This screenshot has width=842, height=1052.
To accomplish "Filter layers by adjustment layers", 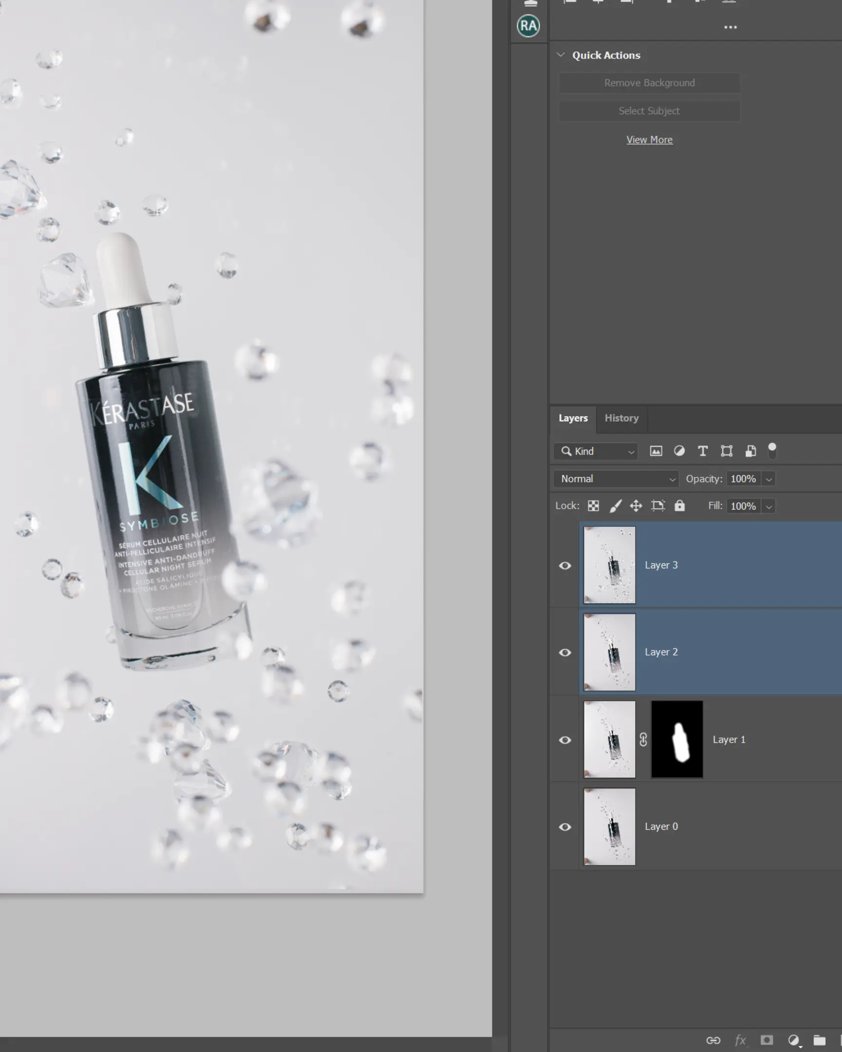I will (x=679, y=451).
